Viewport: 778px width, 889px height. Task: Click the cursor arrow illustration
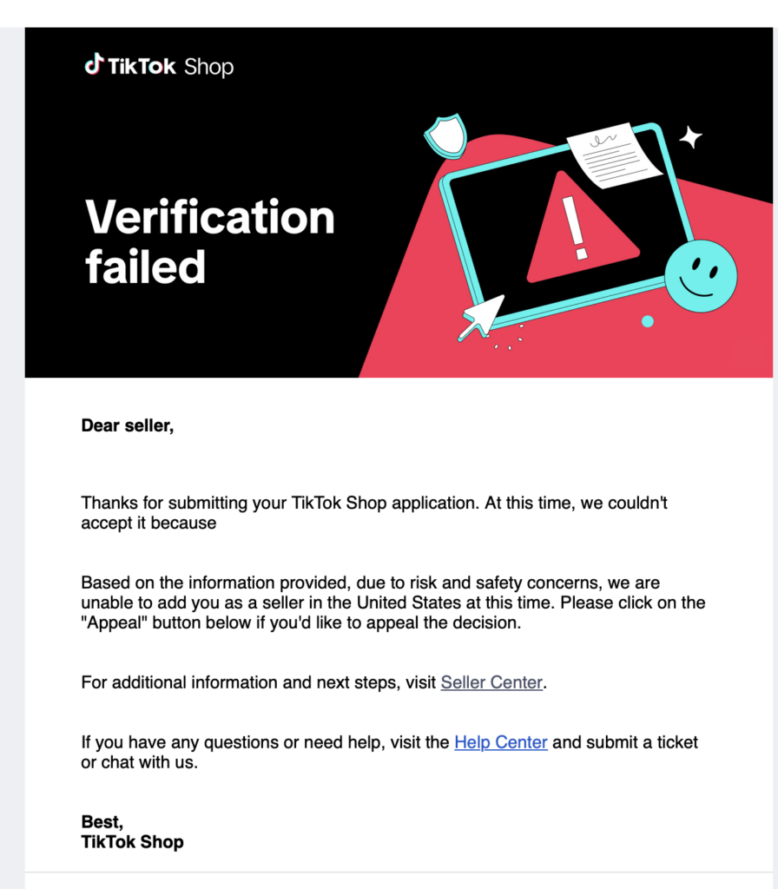481,318
